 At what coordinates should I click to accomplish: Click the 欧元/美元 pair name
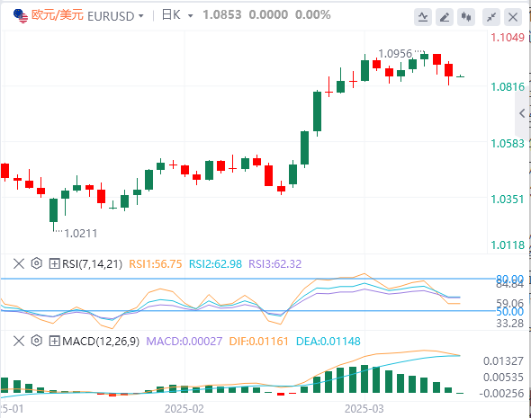[58, 15]
